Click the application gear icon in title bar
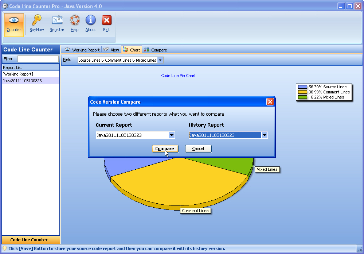The width and height of the screenshot is (364, 254). point(5,6)
